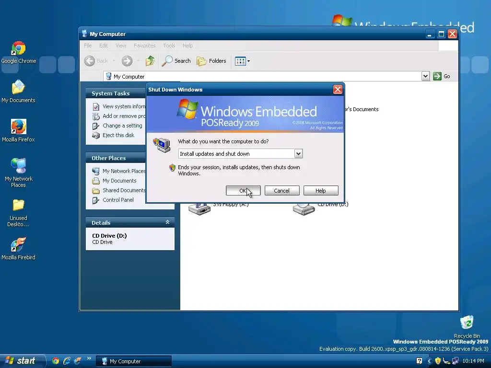Toggle the Folders toolbar button

[x=211, y=61]
